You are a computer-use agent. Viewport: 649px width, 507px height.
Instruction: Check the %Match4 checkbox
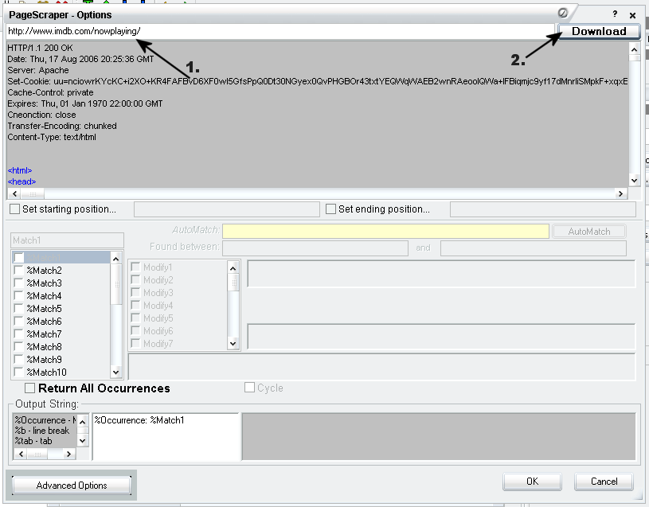(18, 296)
